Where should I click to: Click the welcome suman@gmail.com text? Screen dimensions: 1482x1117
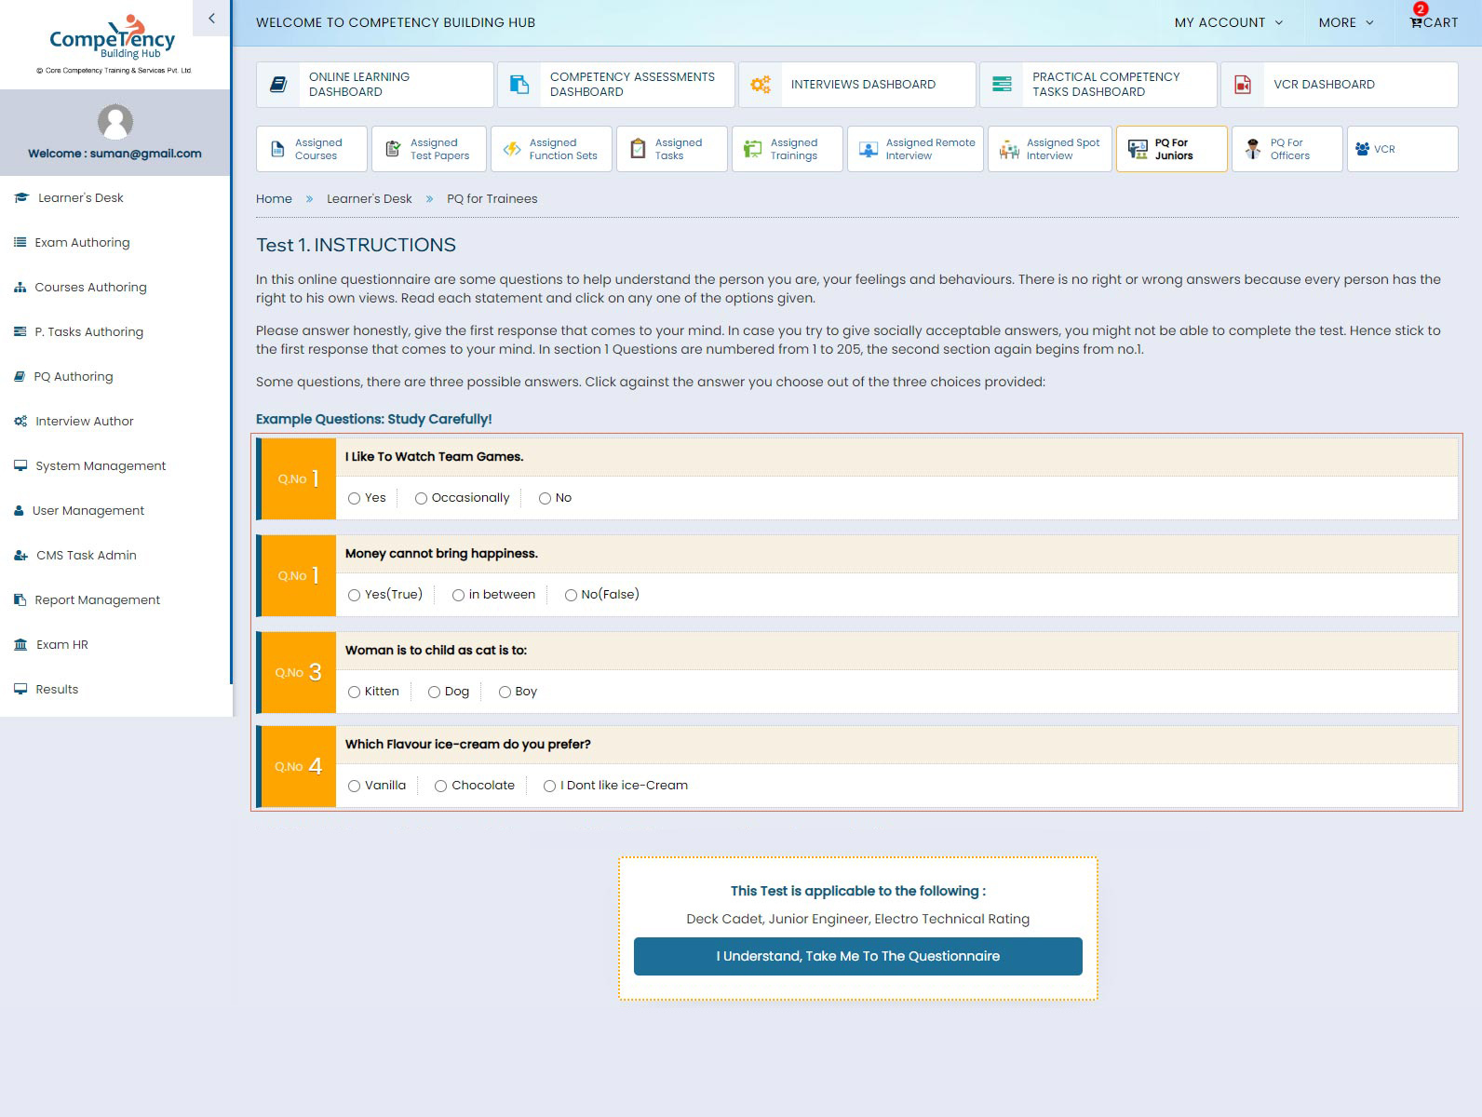click(x=115, y=154)
